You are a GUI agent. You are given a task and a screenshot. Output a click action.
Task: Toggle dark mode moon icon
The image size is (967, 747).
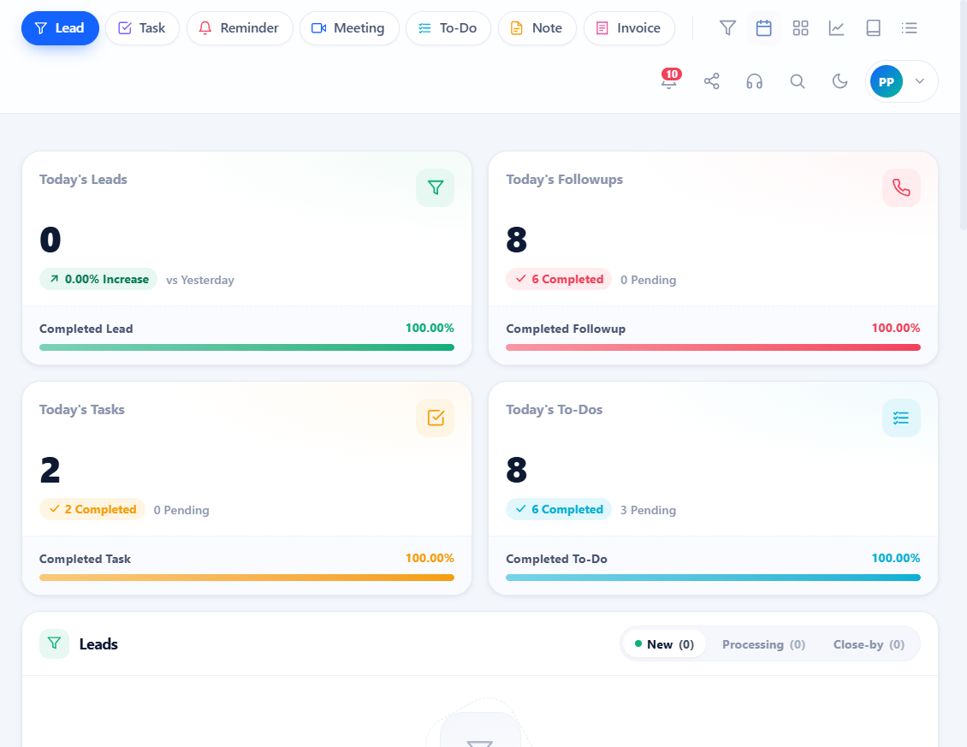click(x=840, y=81)
